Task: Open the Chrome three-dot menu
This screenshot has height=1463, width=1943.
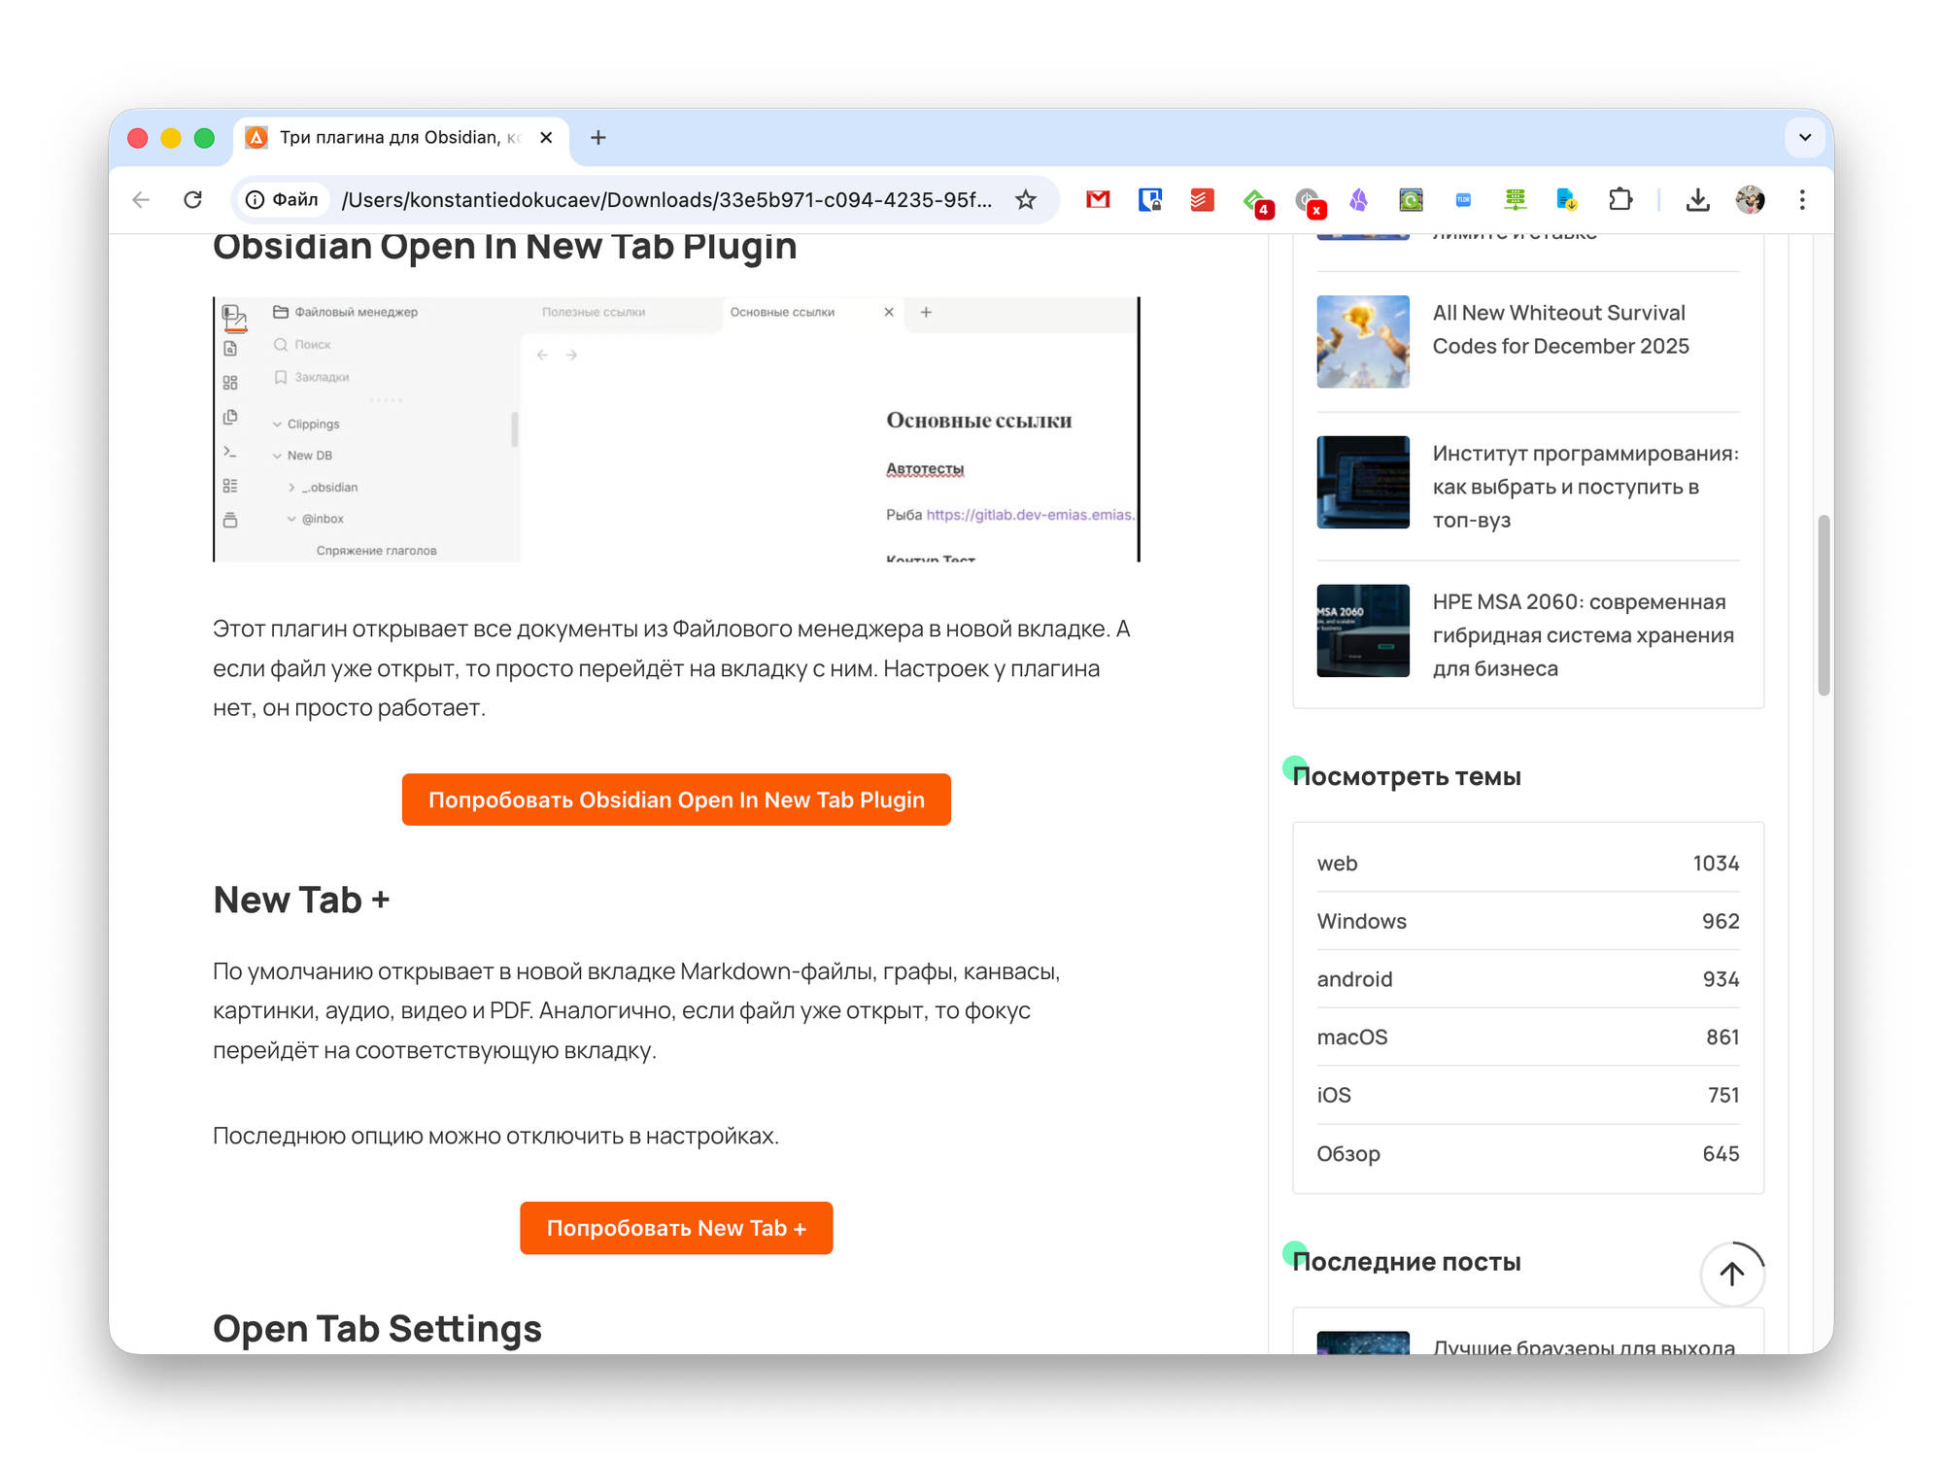Action: click(1802, 200)
